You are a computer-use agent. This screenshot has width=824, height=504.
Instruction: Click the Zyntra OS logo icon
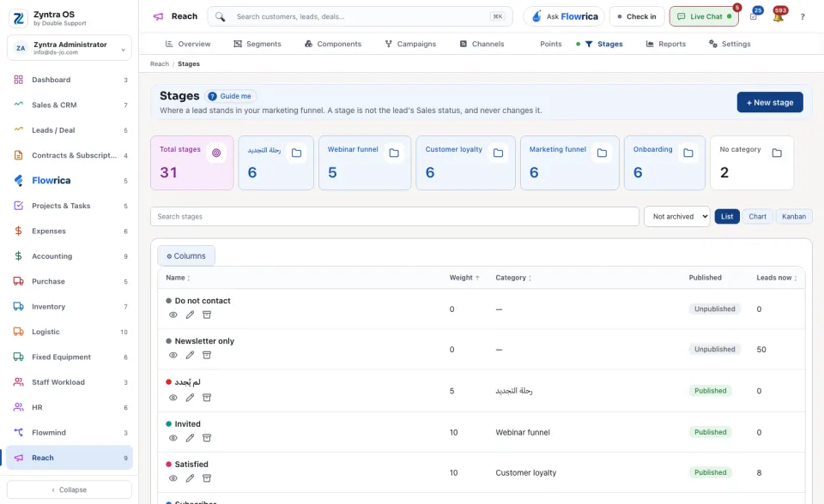point(18,18)
